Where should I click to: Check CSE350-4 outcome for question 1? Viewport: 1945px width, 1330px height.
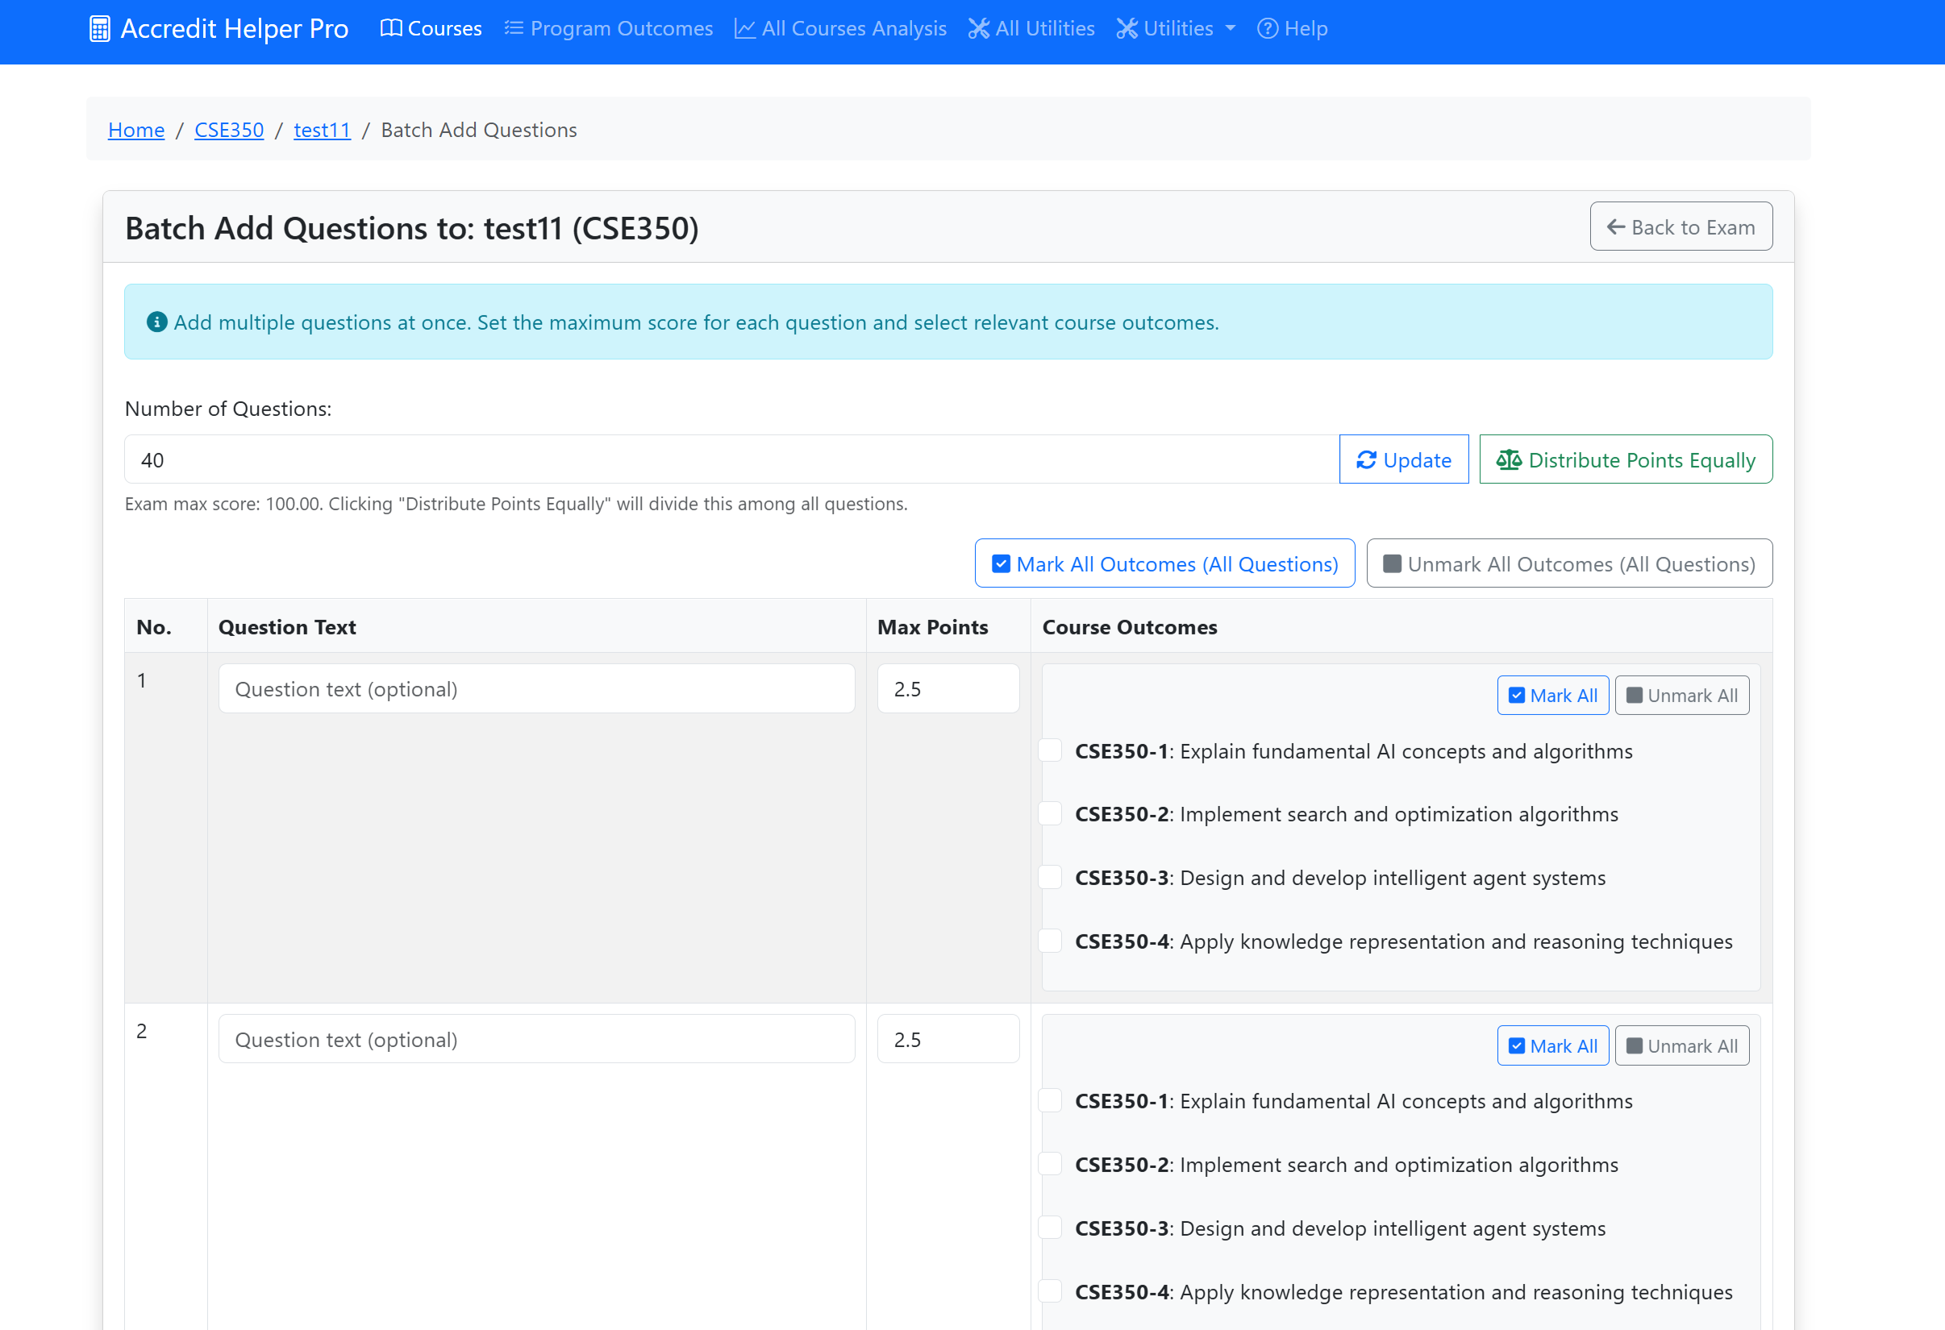click(x=1051, y=940)
